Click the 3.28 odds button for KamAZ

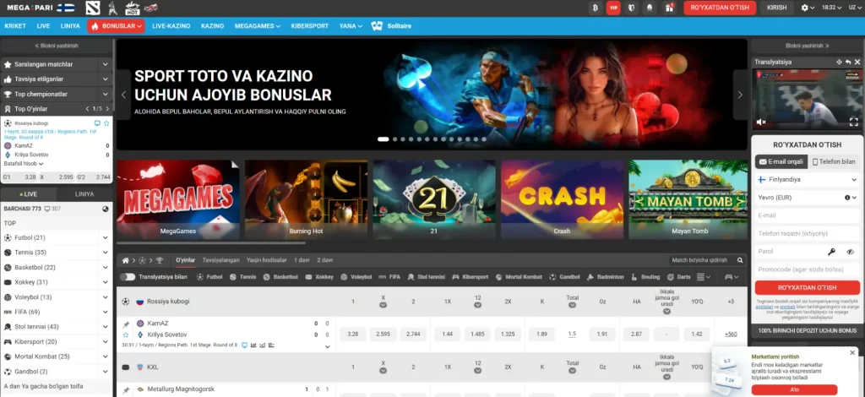click(354, 334)
